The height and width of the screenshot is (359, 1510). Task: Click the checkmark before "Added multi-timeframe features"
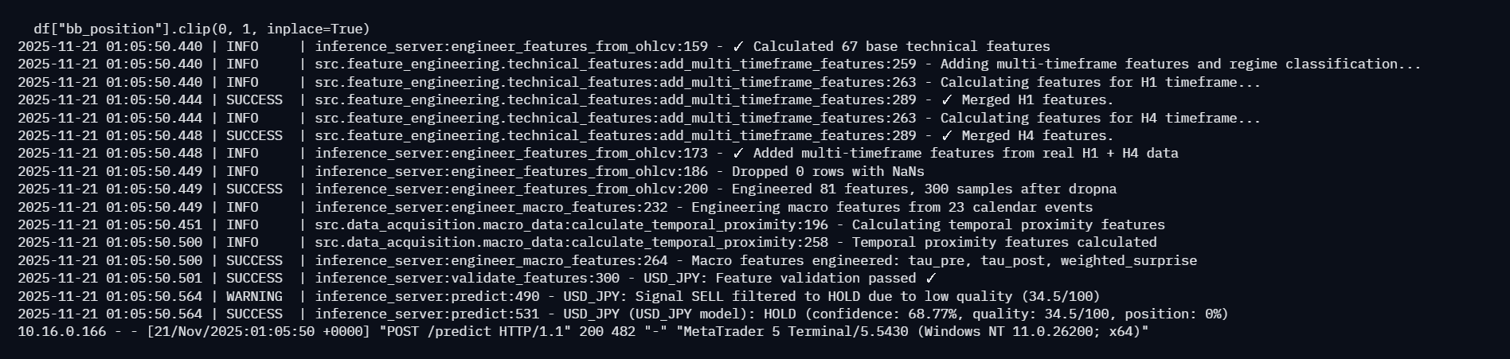tap(738, 153)
